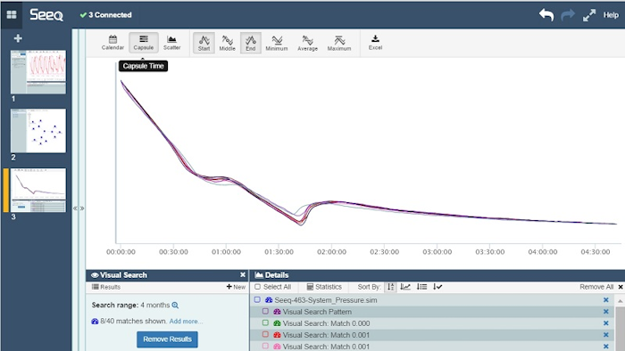Sort details by trend chart icon
Image resolution: width=625 pixels, height=351 pixels.
click(405, 287)
